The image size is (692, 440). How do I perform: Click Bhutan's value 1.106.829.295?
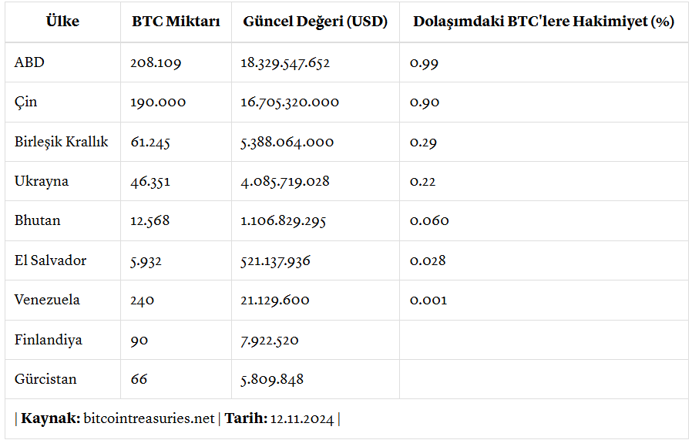pos(283,221)
